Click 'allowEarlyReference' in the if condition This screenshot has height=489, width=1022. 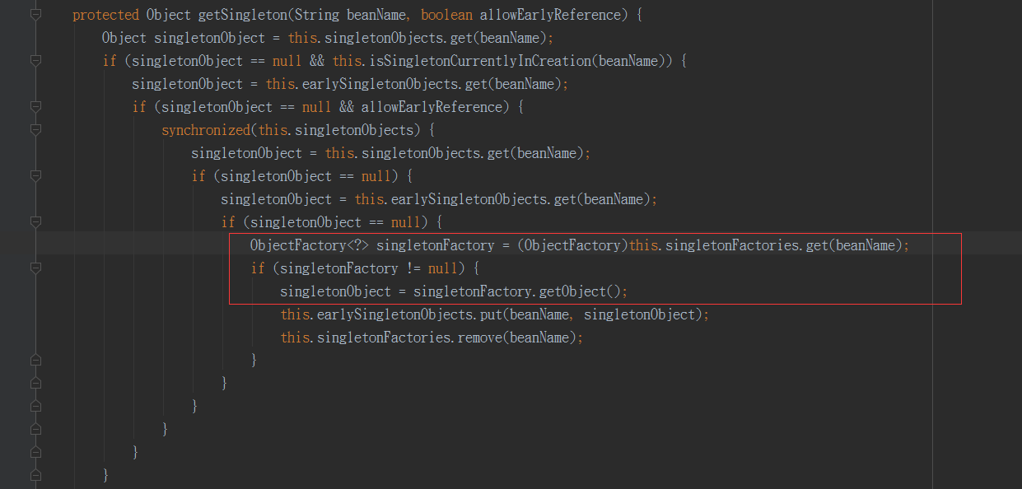(432, 107)
